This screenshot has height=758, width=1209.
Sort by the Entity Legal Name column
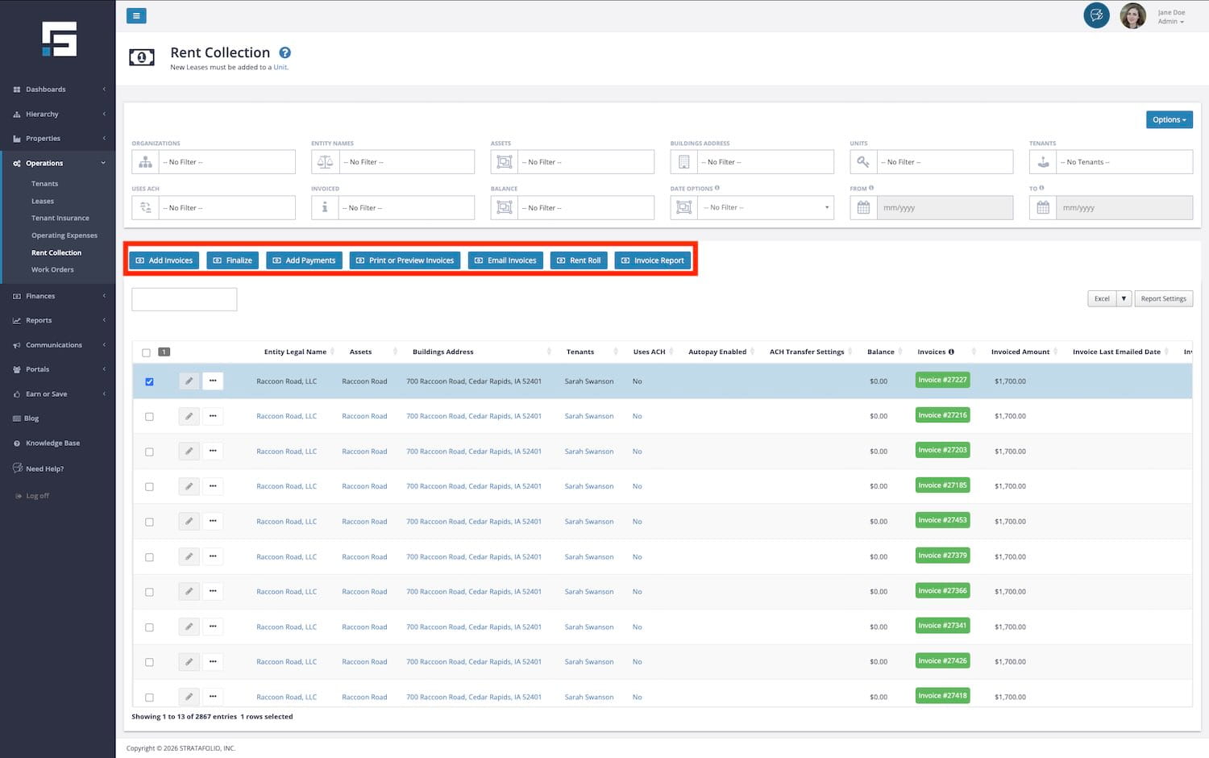pyautogui.click(x=295, y=352)
